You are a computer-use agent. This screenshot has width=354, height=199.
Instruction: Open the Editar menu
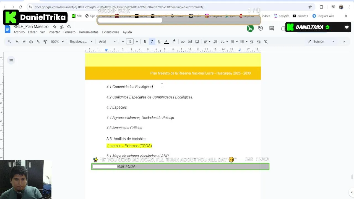(x=32, y=32)
